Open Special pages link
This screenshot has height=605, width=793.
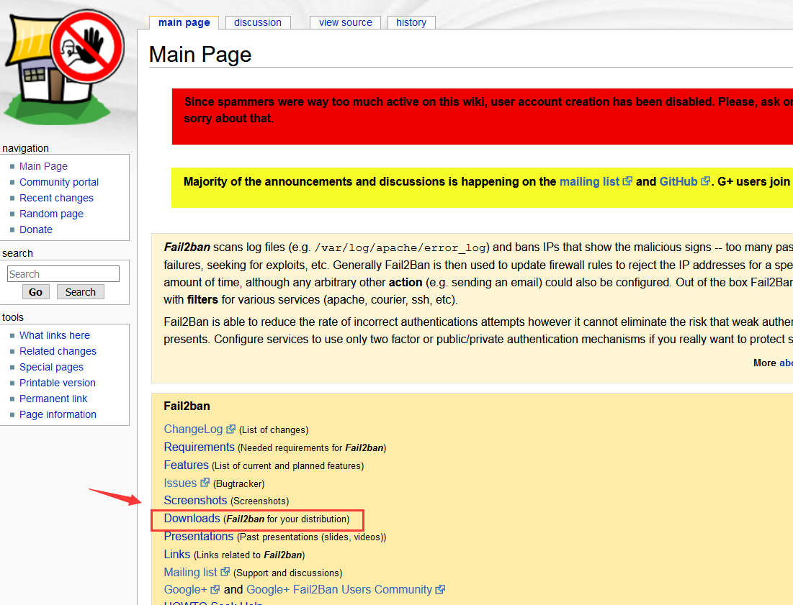[52, 367]
